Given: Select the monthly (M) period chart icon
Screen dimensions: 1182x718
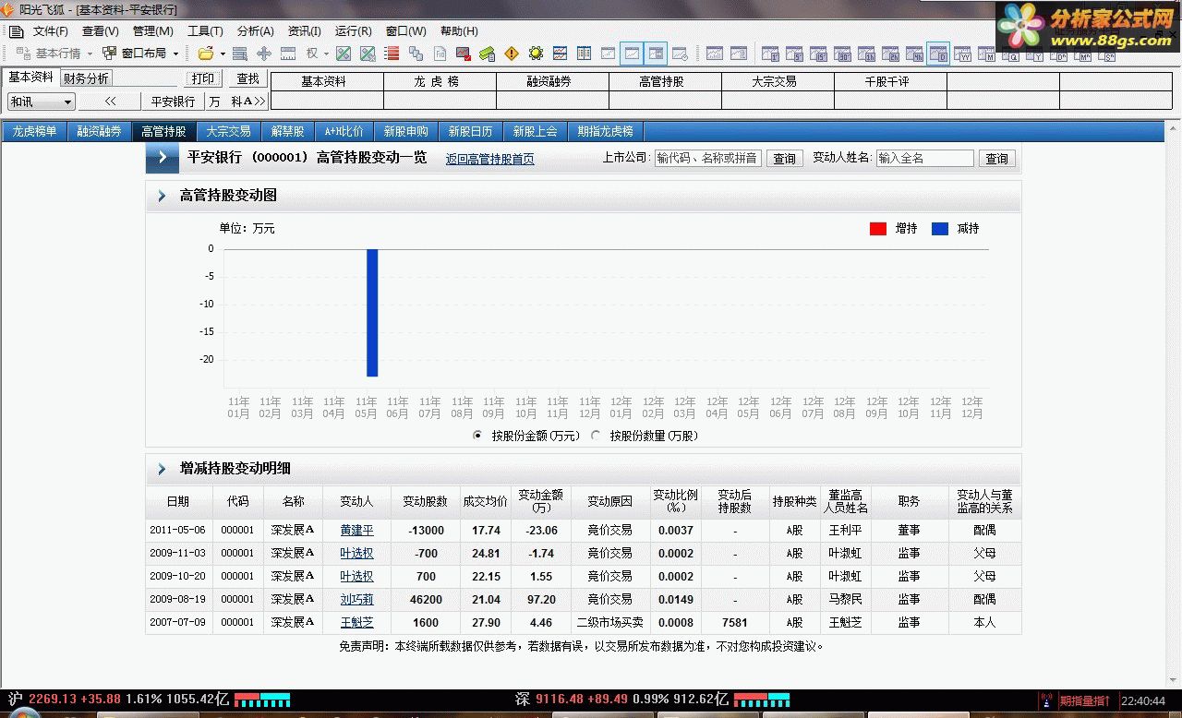Looking at the screenshot, I should [x=986, y=54].
